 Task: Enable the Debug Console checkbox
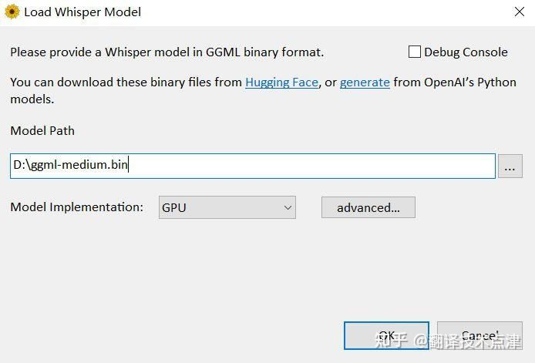point(414,52)
